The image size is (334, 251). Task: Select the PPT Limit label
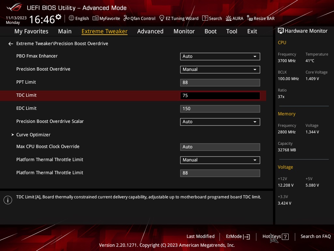(26, 82)
